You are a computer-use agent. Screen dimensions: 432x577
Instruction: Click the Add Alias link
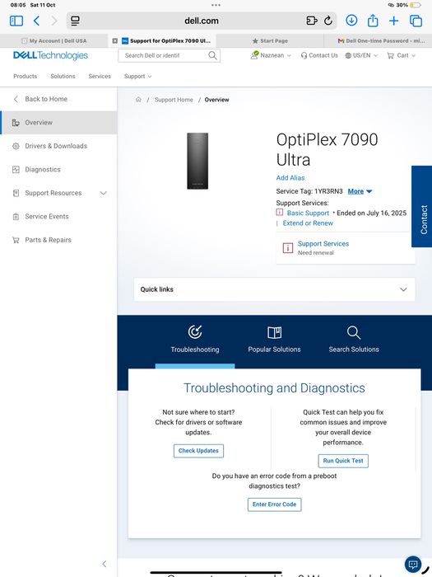click(x=290, y=178)
